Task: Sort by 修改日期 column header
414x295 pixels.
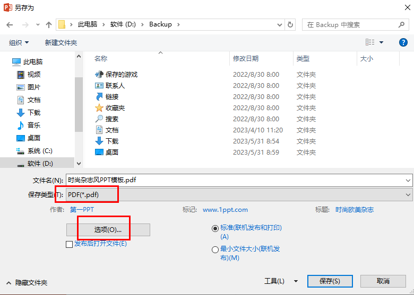Action: [x=246, y=58]
